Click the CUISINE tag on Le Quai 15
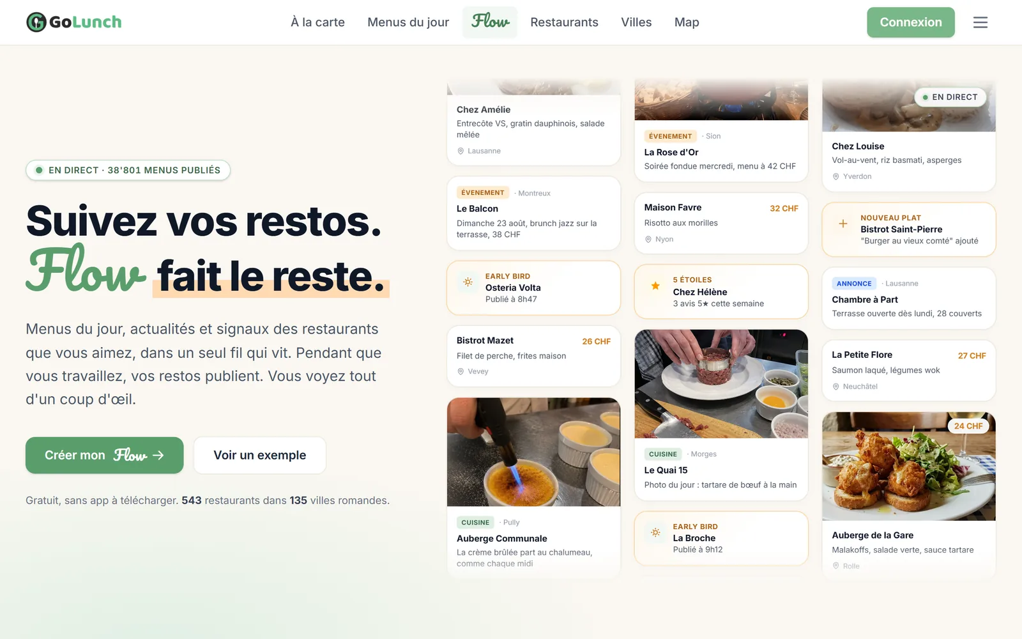1022x639 pixels. click(x=663, y=454)
